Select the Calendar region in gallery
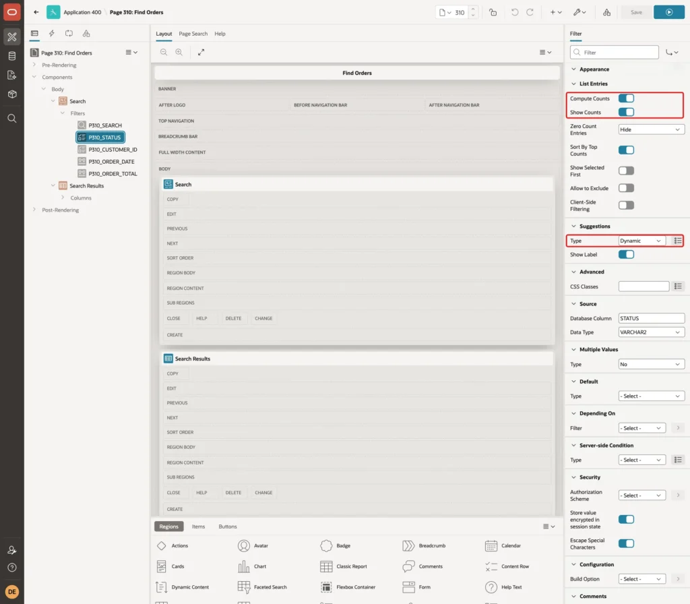 point(503,545)
